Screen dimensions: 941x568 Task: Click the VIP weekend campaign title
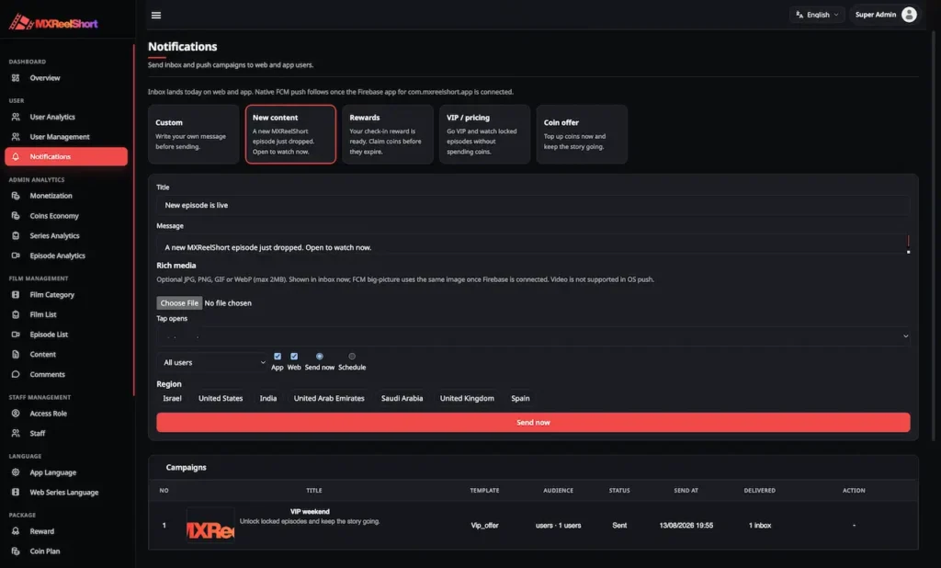tap(310, 512)
